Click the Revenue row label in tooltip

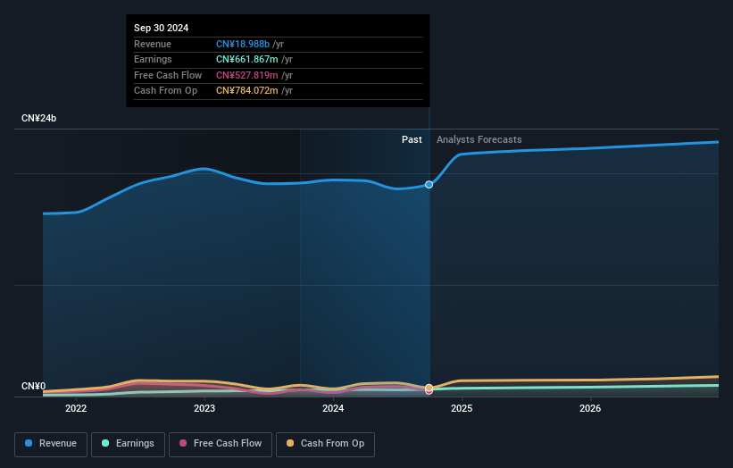click(153, 44)
